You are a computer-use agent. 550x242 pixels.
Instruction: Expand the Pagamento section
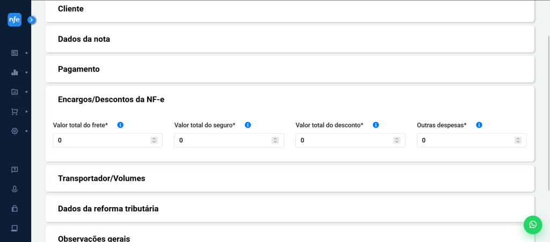[x=290, y=69]
